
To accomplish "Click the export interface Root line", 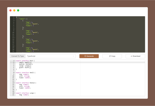I will (25, 61).
